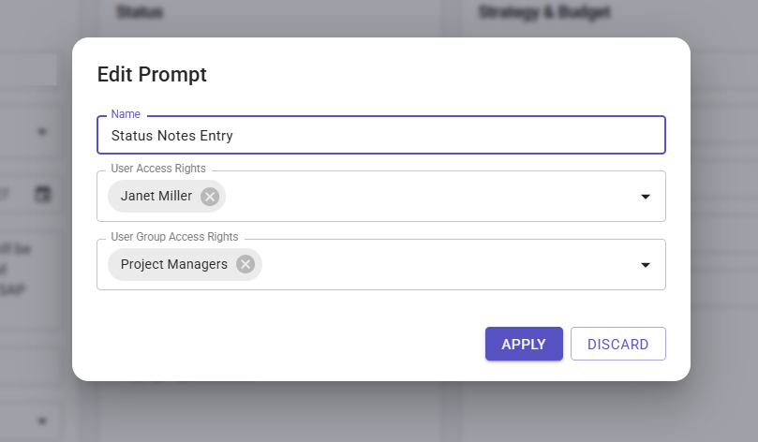Open the dimmed dropdown arrow above the calendar icon

pos(42,132)
